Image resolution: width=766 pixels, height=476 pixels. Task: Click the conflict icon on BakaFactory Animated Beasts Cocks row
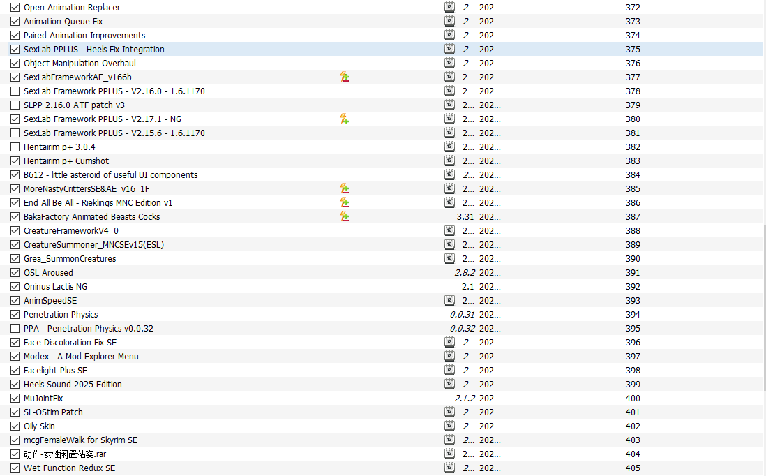pos(345,216)
